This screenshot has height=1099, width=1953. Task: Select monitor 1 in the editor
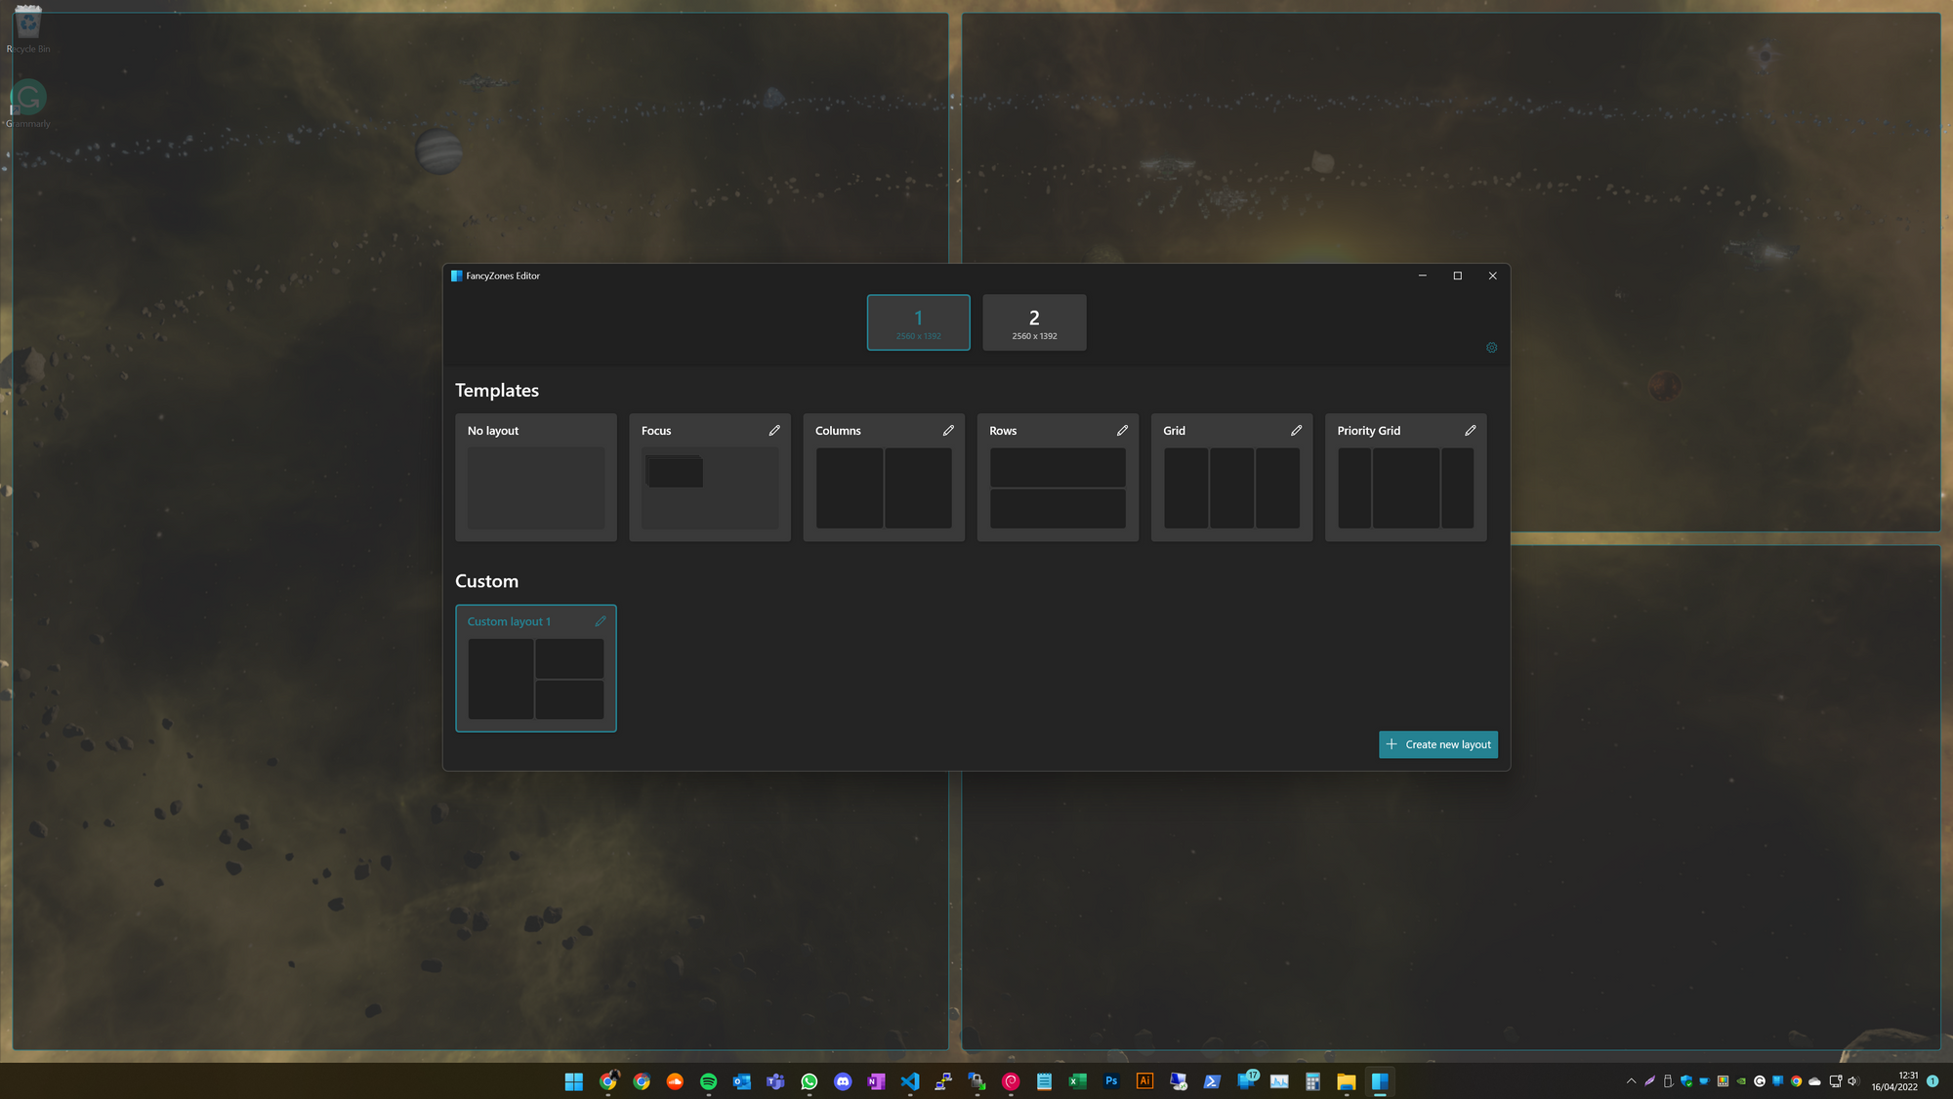point(918,322)
